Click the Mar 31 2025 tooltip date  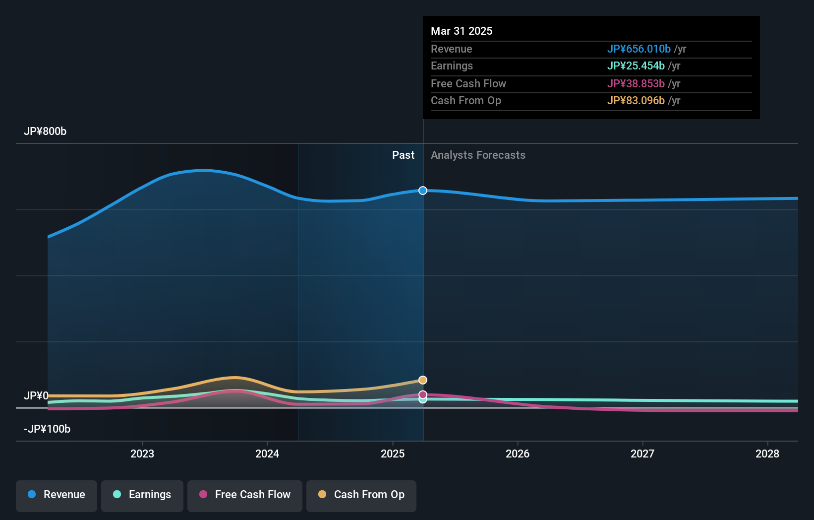[x=462, y=31]
